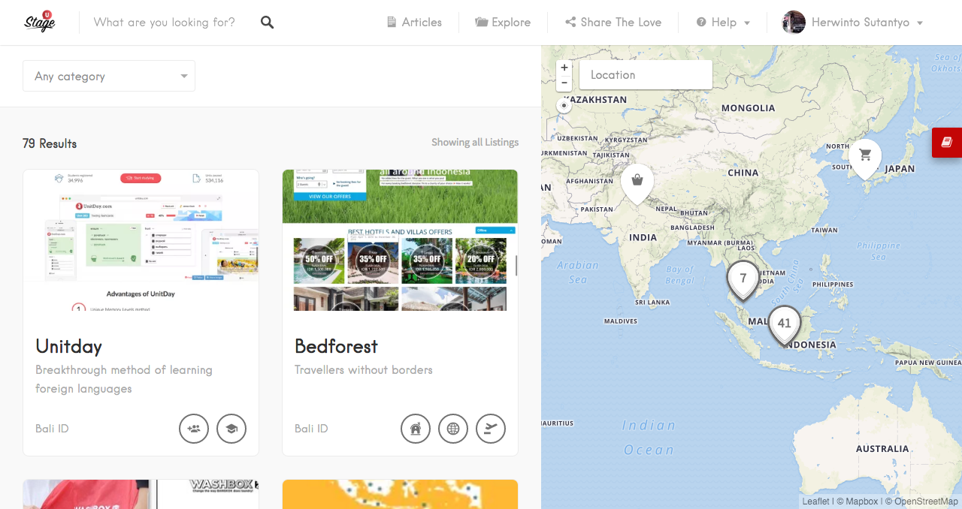The width and height of the screenshot is (962, 509).
Task: Open the Unitday listing title
Action: pos(68,346)
